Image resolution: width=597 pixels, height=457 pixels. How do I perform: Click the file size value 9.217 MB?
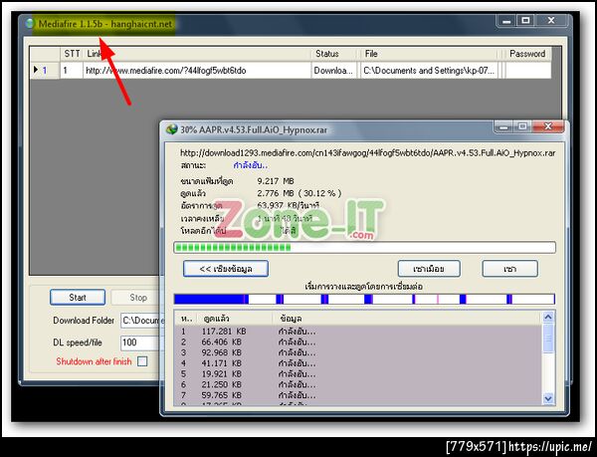(276, 181)
